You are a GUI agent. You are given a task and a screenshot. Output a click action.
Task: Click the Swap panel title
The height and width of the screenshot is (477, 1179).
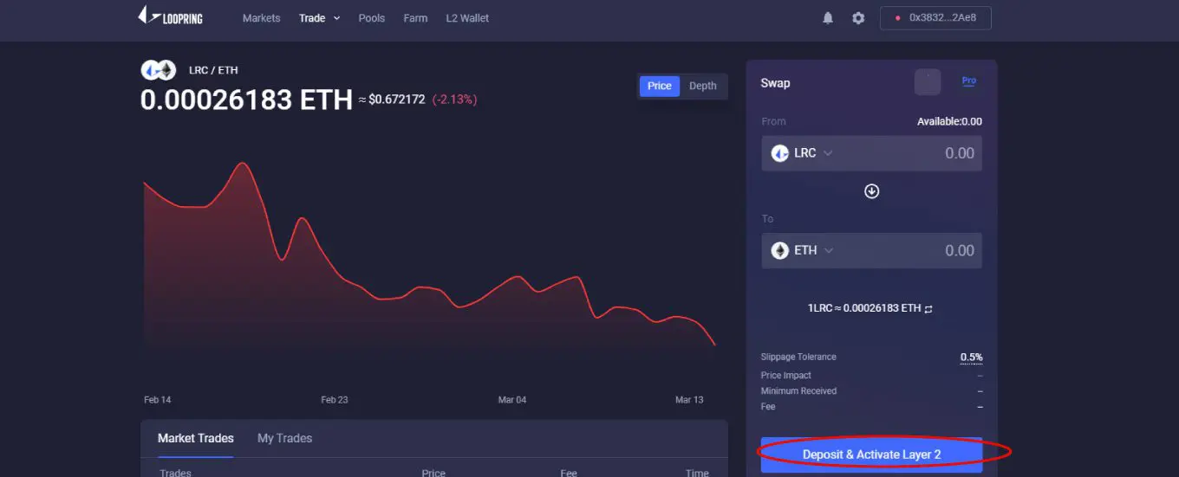click(775, 83)
